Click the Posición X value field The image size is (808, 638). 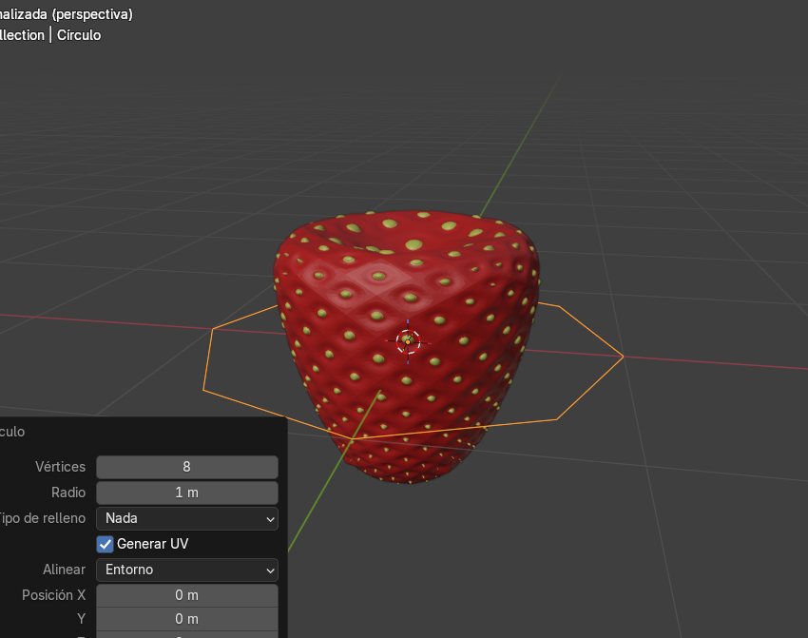click(186, 595)
